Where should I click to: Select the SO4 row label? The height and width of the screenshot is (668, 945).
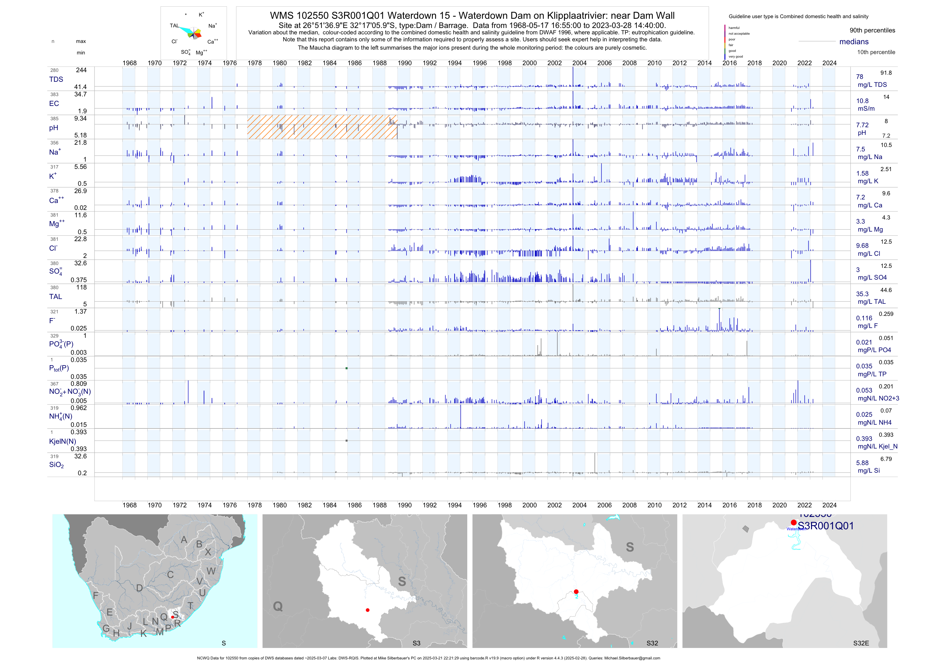coord(56,271)
